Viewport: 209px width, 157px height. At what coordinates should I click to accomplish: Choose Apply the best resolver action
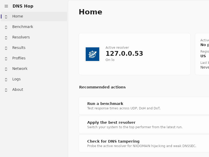pos(144,125)
